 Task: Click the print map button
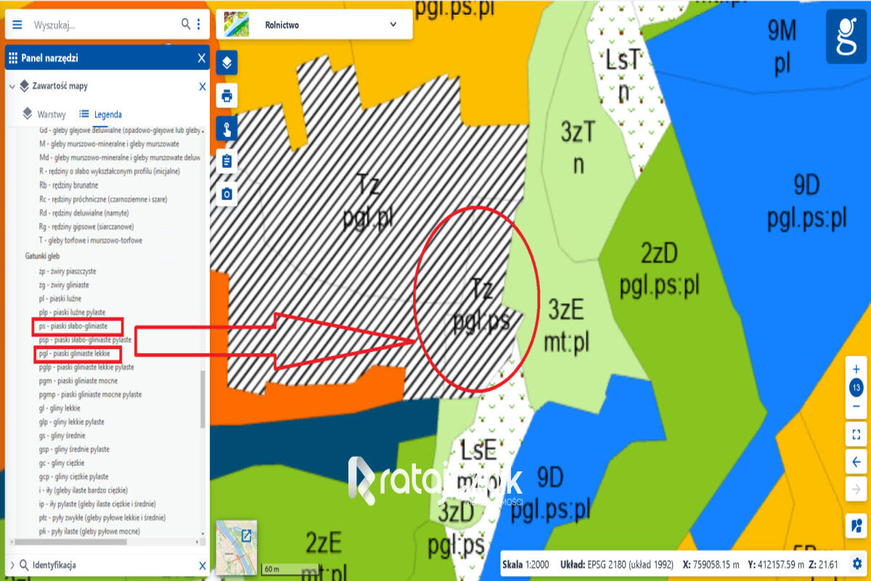point(227,96)
